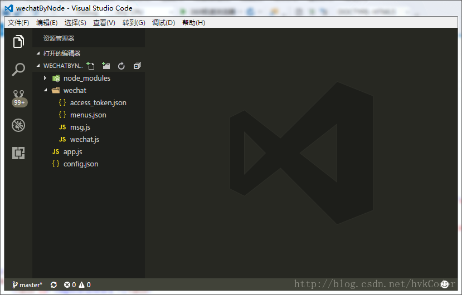Click the sync changes icon in status bar
Screen dimensions: 462x295
pos(54,284)
